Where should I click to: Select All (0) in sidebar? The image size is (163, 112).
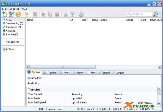pyautogui.click(x=9, y=20)
